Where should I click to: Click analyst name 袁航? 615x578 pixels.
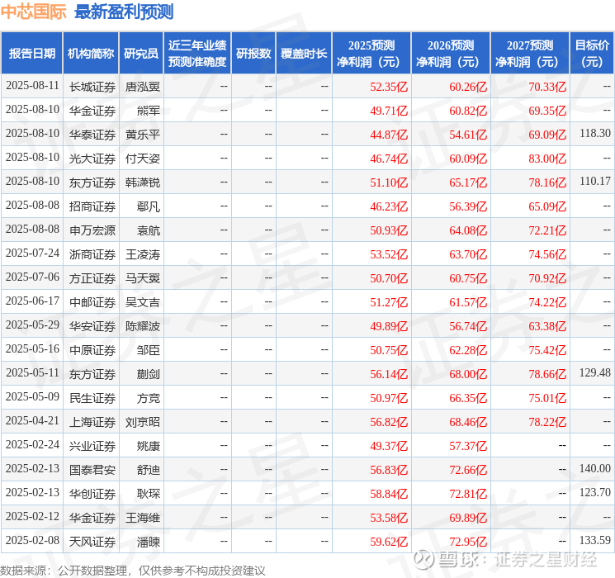click(x=149, y=230)
